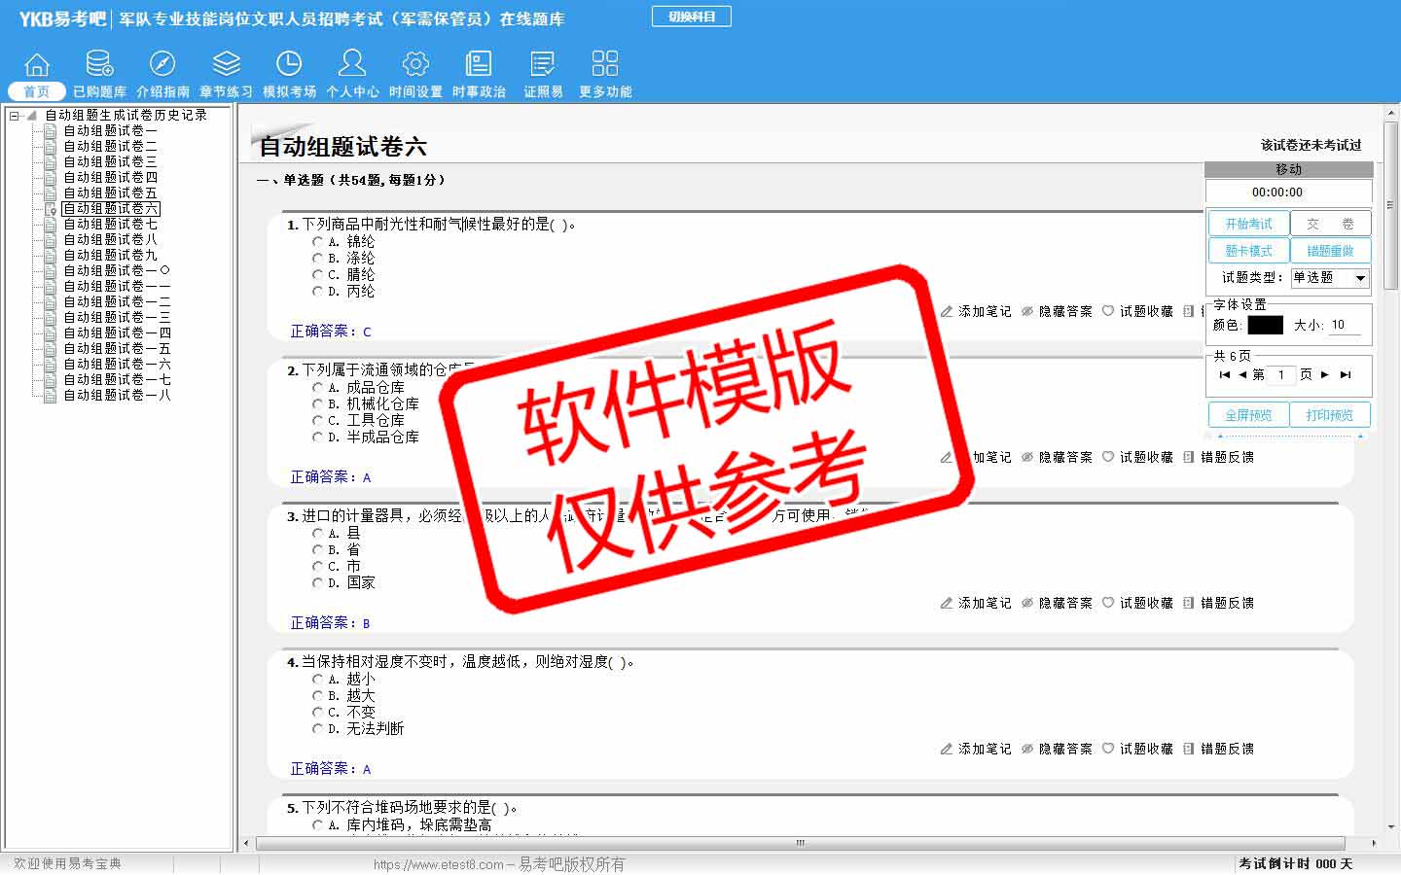Open 自动组题试卷一 in tree

[x=110, y=130]
